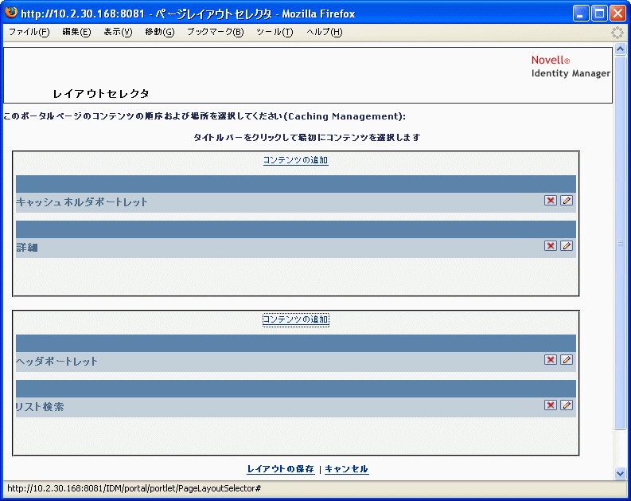Open the 編集(E) menu
Screen dimensions: 631x501
click(x=76, y=32)
